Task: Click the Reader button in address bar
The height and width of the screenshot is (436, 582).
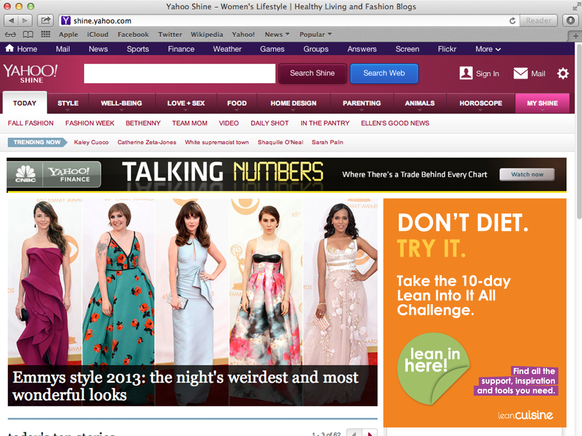Action: click(539, 20)
